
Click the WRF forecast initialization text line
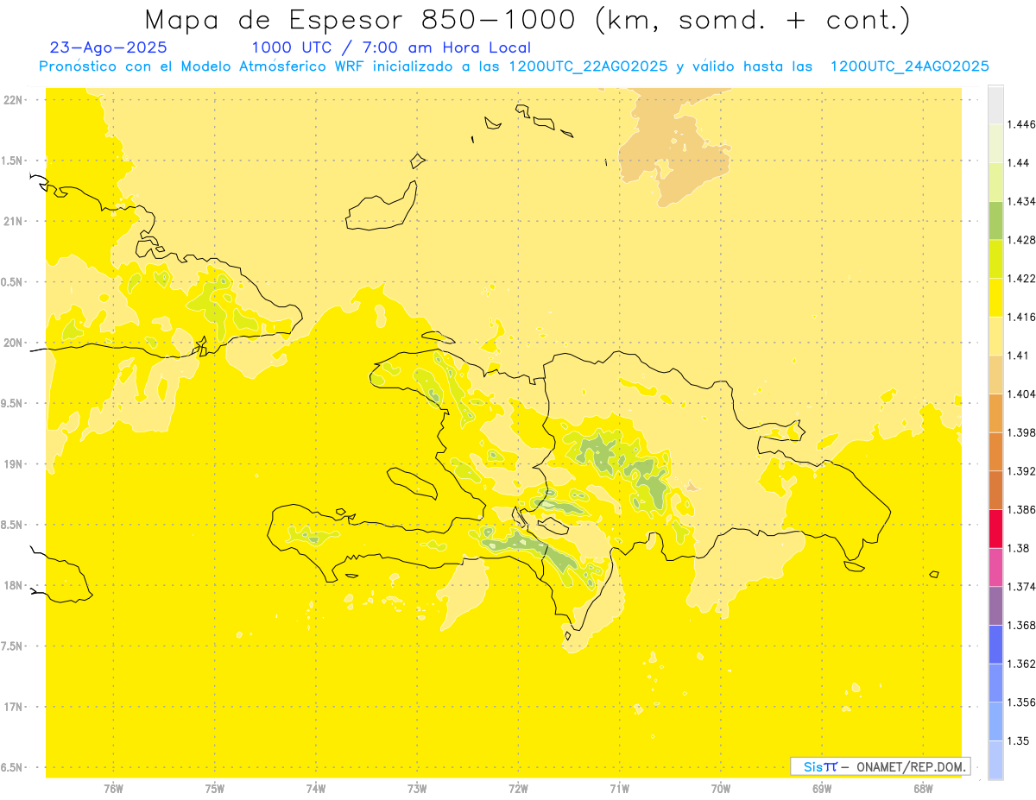[x=514, y=66]
